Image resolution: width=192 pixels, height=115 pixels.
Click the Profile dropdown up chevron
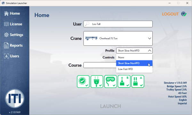(x=149, y=50)
